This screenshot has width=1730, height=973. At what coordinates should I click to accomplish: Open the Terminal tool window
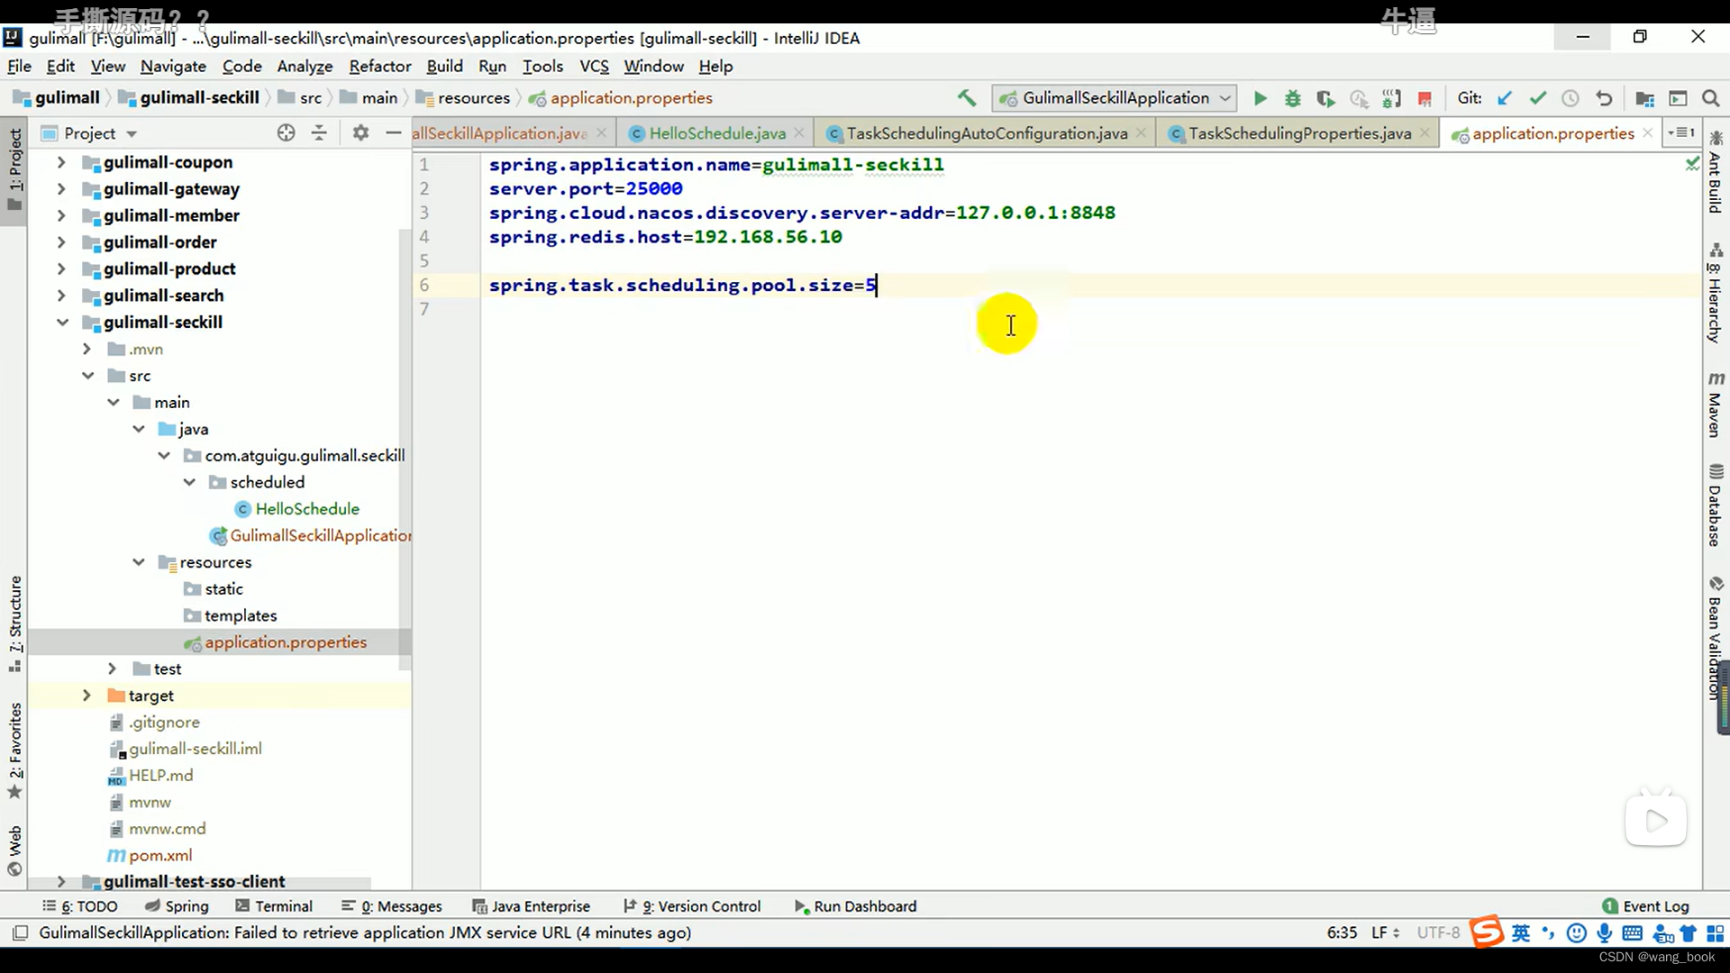pos(274,906)
